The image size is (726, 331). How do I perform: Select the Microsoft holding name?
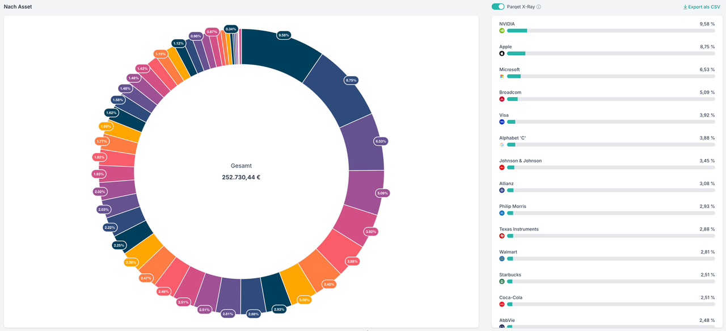[509, 69]
